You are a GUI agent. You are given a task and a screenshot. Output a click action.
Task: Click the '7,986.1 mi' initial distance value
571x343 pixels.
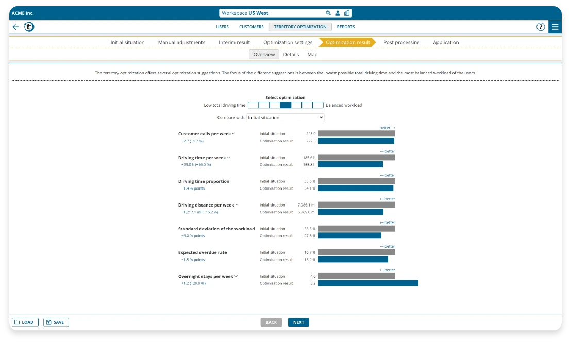(307, 205)
